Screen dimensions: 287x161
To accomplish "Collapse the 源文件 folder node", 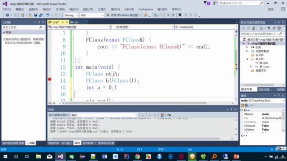I will 247,59.
